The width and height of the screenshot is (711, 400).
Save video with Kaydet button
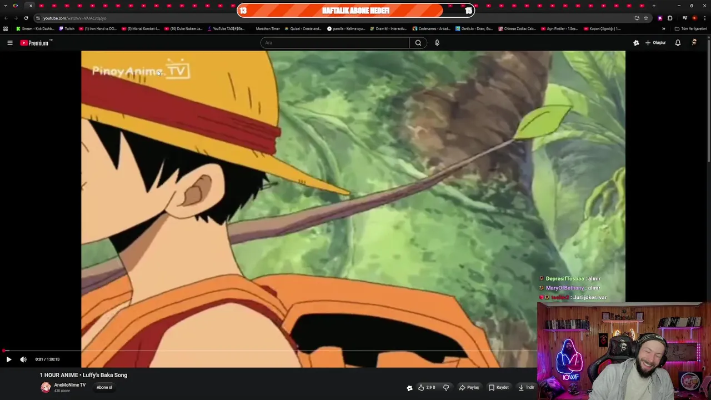[498, 387]
